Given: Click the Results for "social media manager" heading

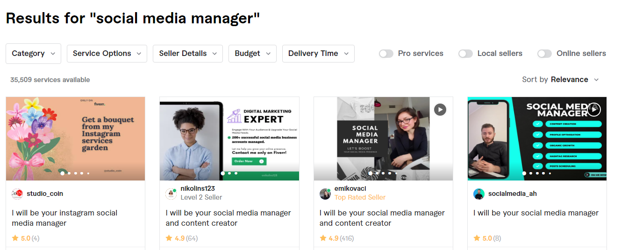Looking at the screenshot, I should (133, 18).
